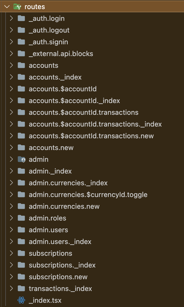
Task: Select the accounts.$accountId.transactions.new folder
Action: 91,136
